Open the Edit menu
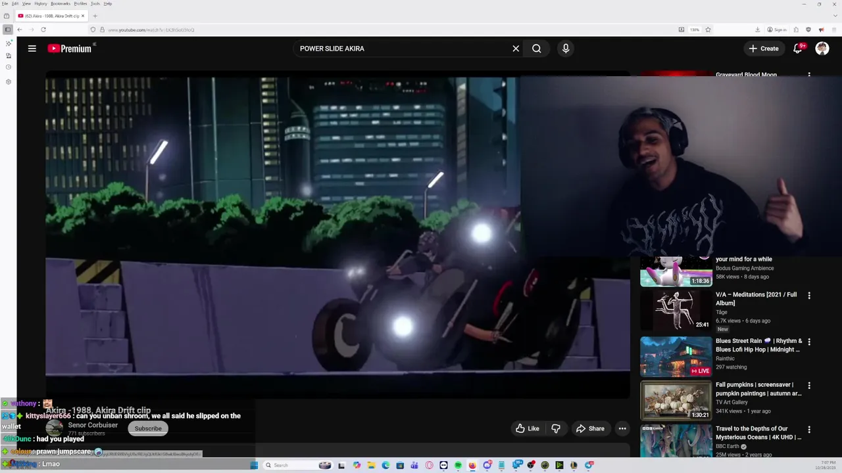 point(14,3)
